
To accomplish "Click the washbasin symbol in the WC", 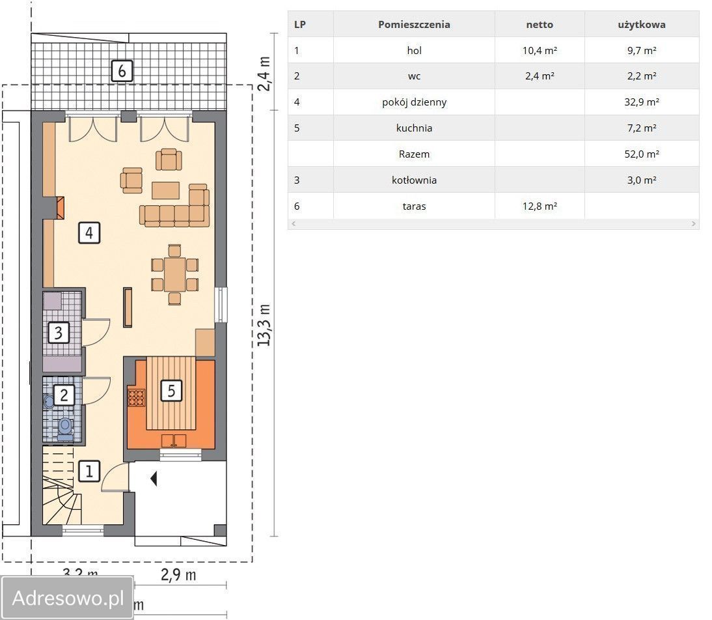I will point(49,401).
